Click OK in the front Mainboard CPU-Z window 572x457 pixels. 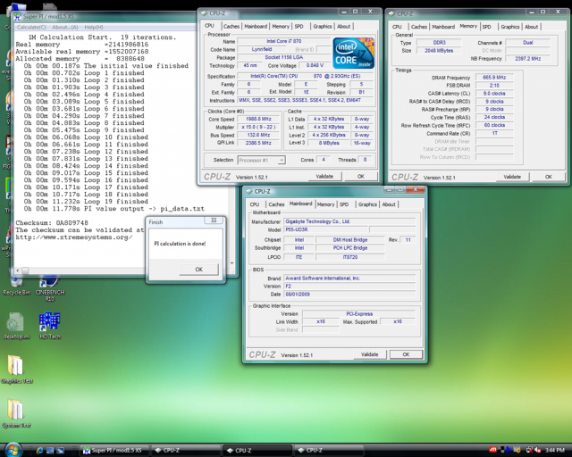click(406, 354)
